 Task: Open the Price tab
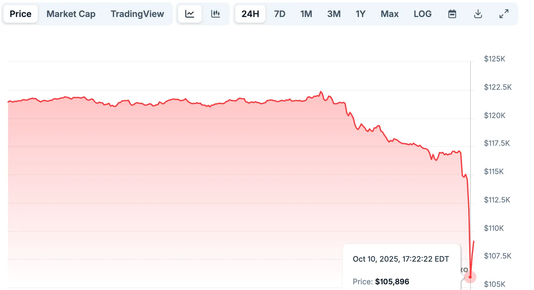click(x=20, y=14)
